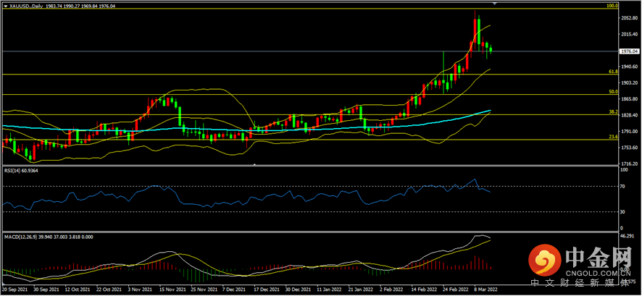This screenshot has height=296, width=642.
Task: Select the 14 Feb 2022 date label
Action: pos(424,289)
